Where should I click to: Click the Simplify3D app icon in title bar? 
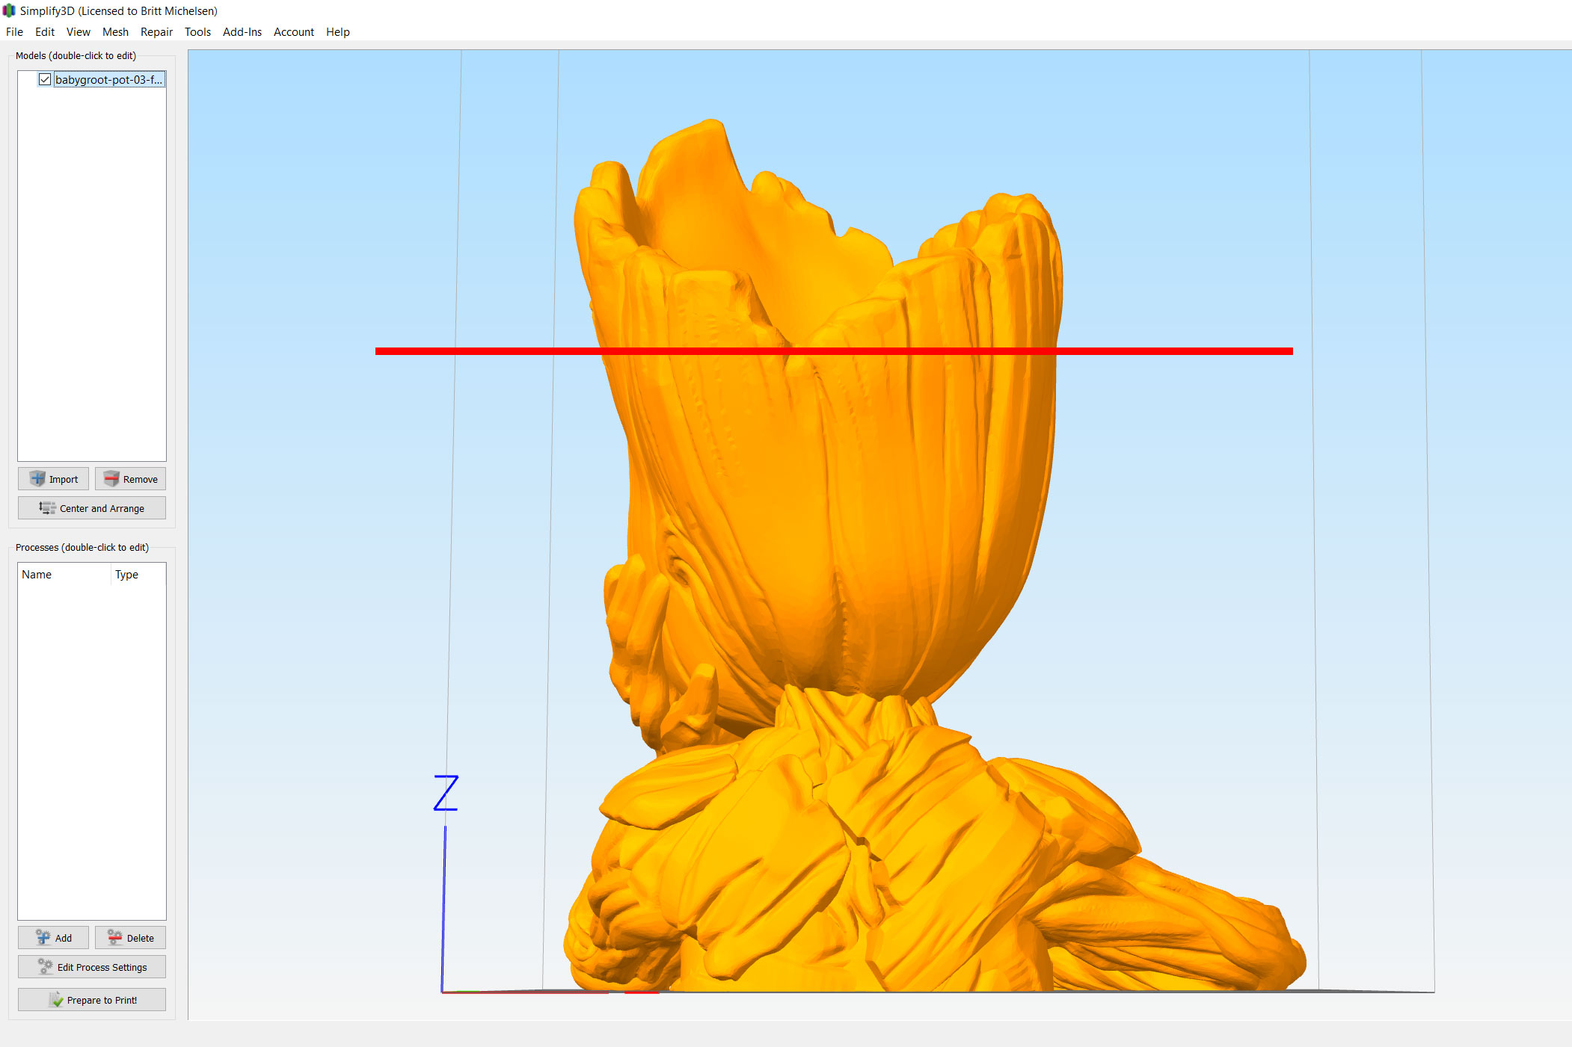coord(9,10)
